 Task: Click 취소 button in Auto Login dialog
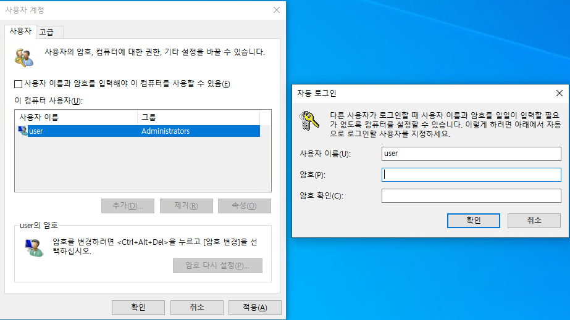534,220
